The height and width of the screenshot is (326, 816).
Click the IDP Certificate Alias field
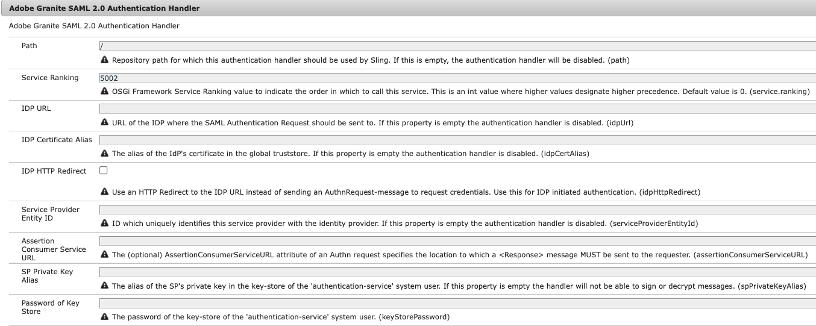coord(457,140)
